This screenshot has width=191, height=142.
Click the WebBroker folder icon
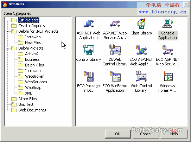tap(21, 76)
